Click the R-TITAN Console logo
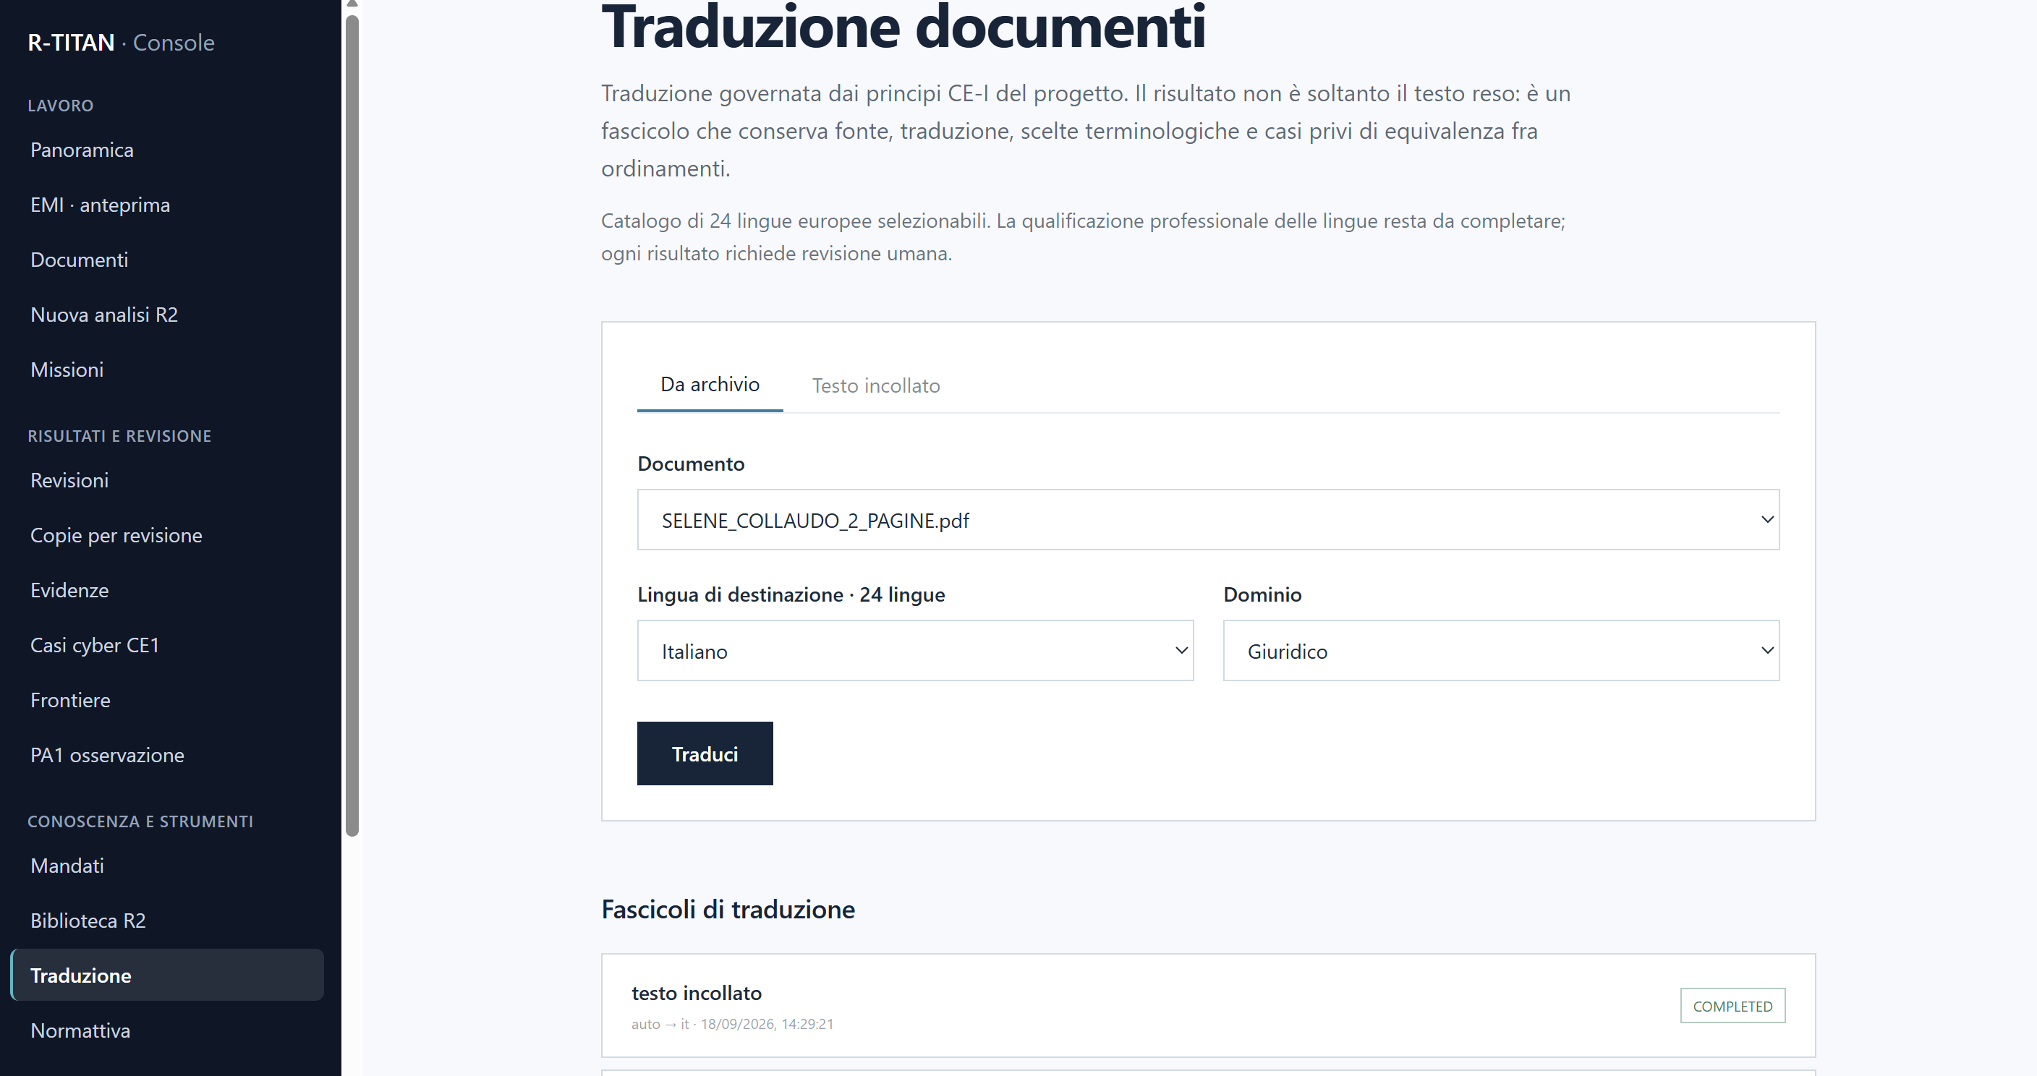 (x=121, y=43)
